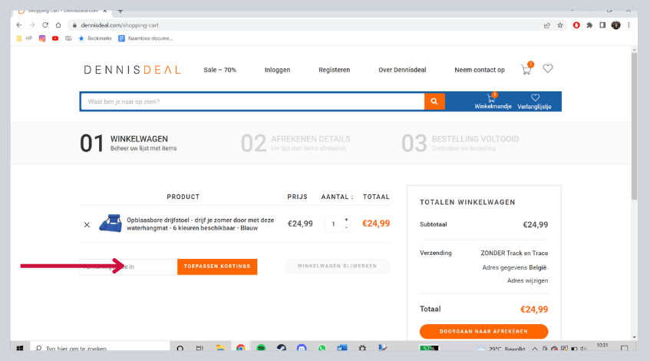Open the extensions puzzle menu
This screenshot has width=650, height=361.
tap(589, 25)
